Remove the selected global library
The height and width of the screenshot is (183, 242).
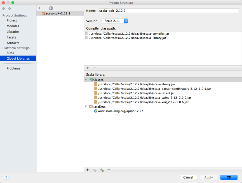[45, 8]
